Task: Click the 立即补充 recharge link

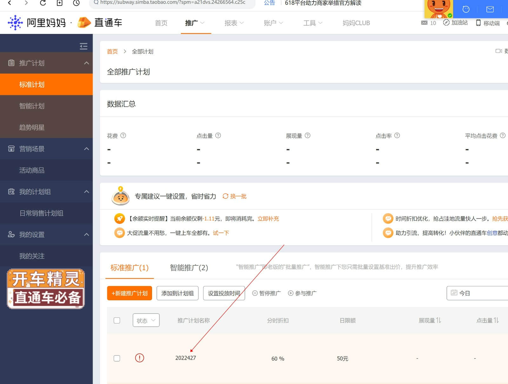Action: click(268, 219)
